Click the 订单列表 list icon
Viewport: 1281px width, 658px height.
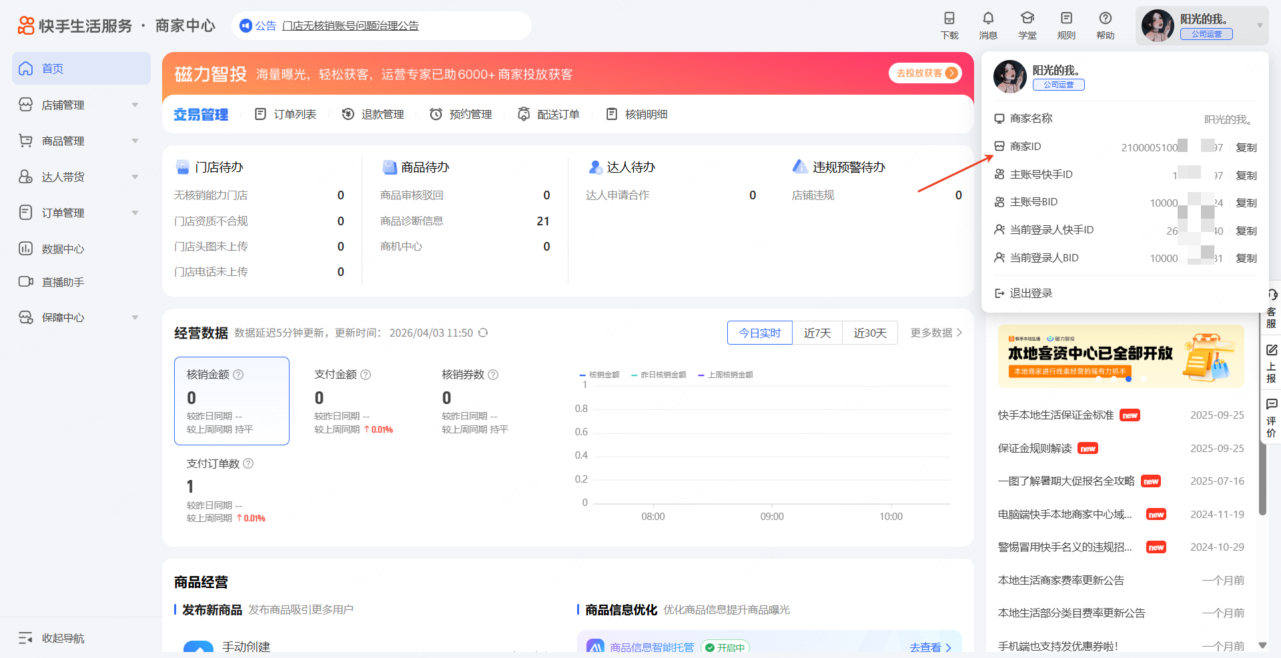260,115
